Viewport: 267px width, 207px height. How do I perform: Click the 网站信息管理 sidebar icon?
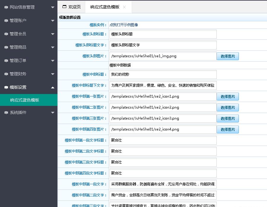coord(6,7)
